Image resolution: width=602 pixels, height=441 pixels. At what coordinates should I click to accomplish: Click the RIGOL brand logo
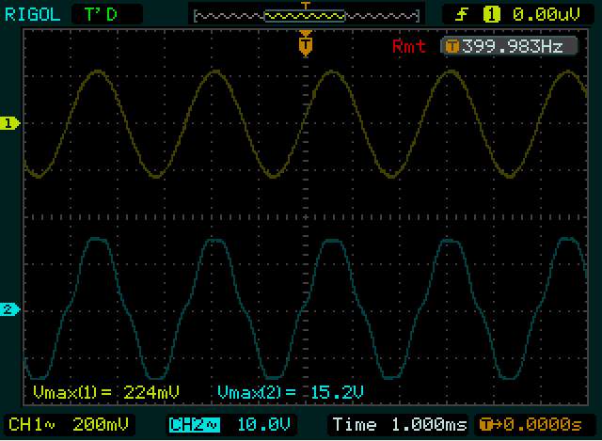point(31,14)
